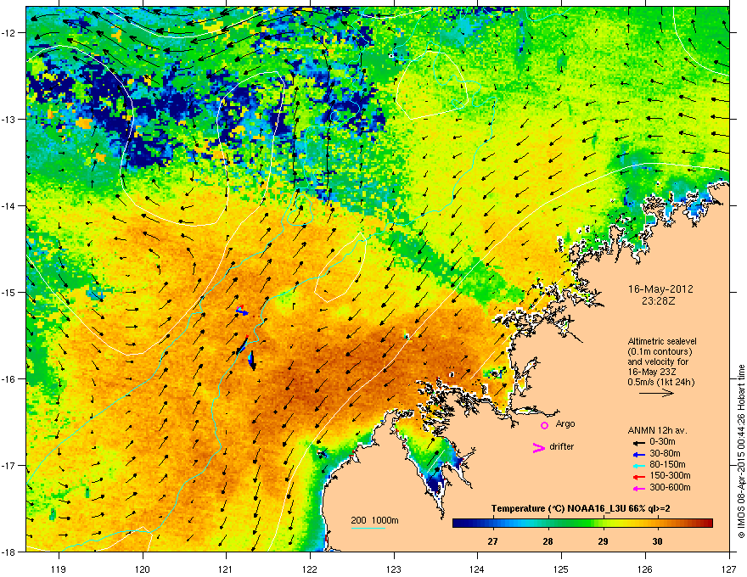Click the '16-May-2012' date label
747x577 pixels.
[660, 289]
